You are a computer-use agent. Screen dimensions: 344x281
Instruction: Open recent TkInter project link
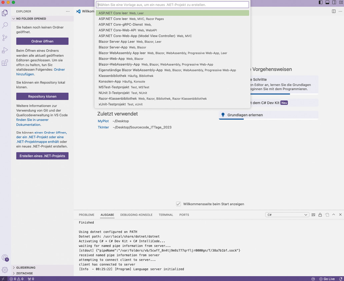[x=103, y=127]
